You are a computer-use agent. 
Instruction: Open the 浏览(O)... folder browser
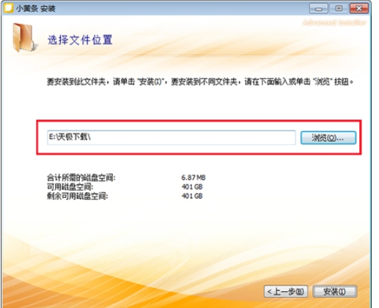coord(328,138)
